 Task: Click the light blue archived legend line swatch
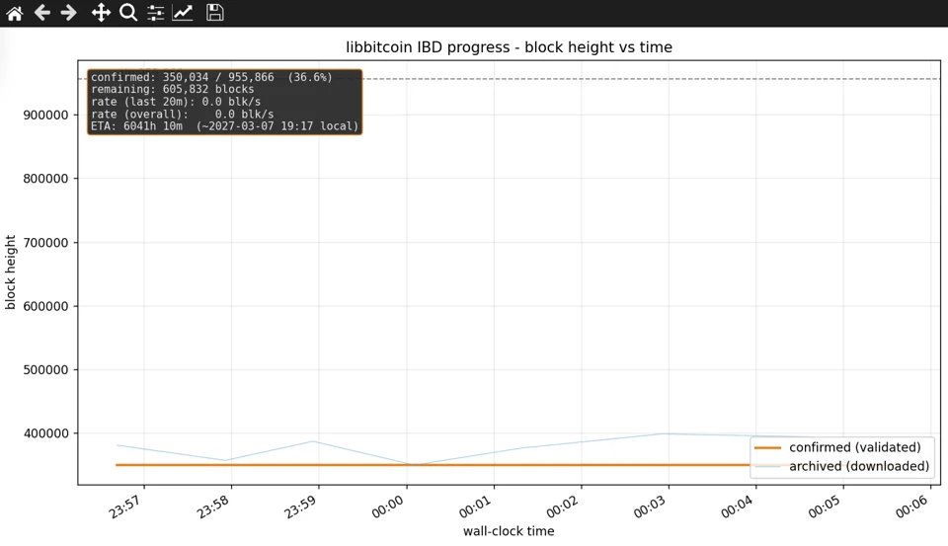point(767,467)
